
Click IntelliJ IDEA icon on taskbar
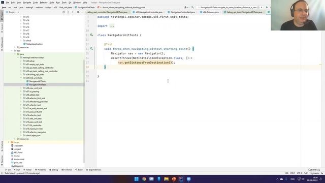point(181,179)
